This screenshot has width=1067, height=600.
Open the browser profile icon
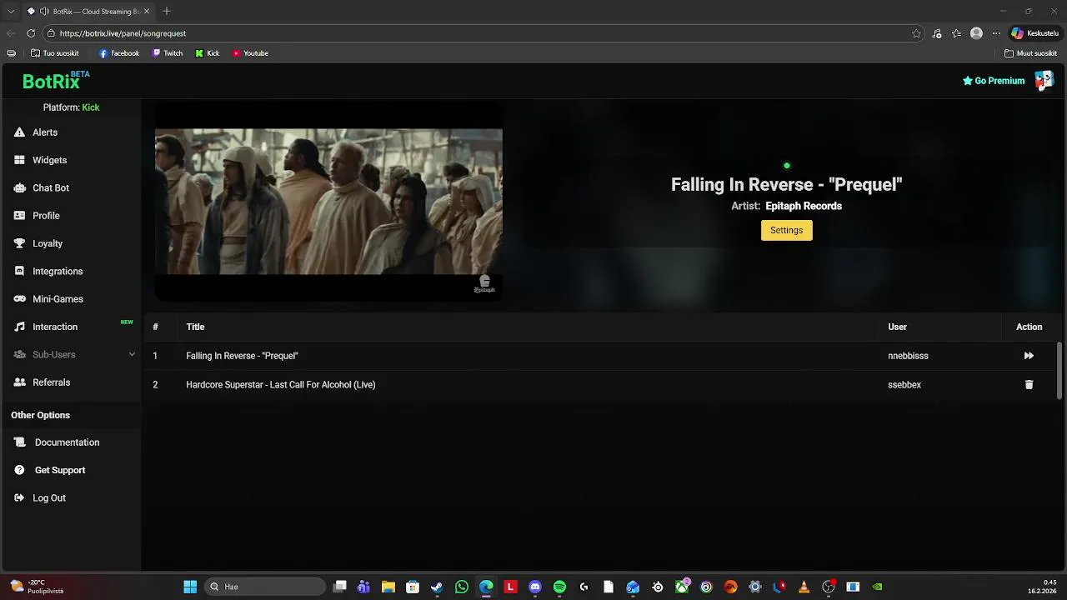click(x=976, y=33)
